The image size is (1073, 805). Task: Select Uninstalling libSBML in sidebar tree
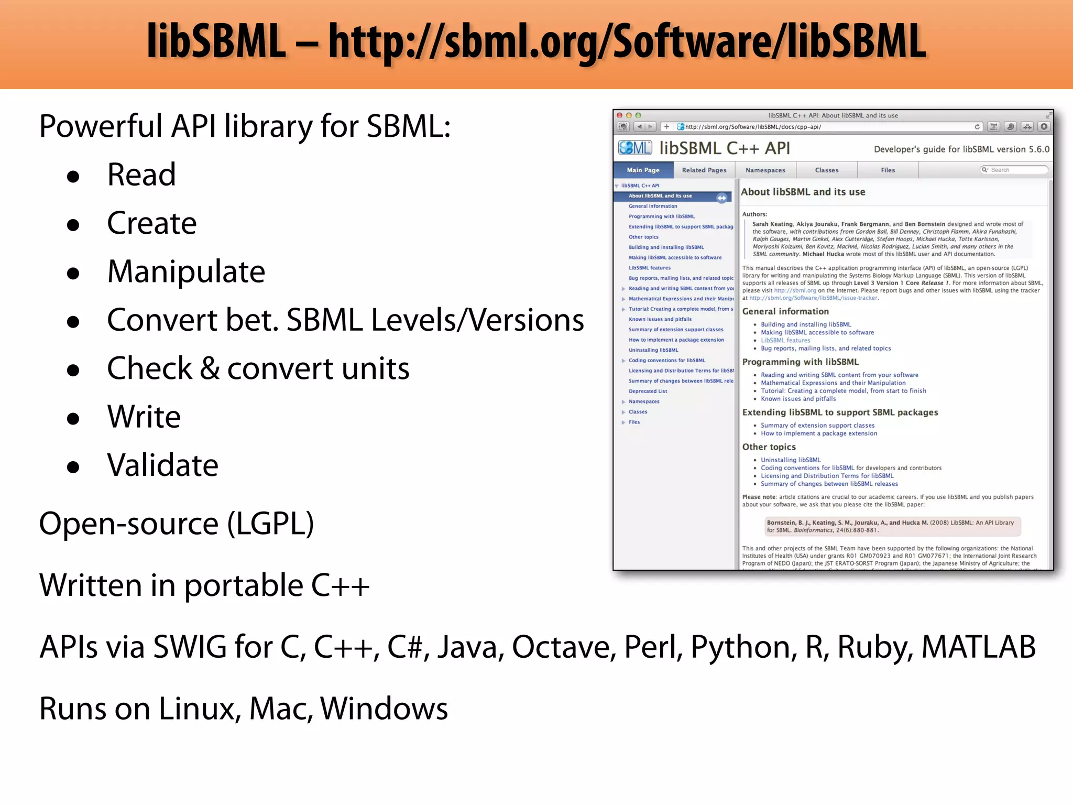click(653, 351)
